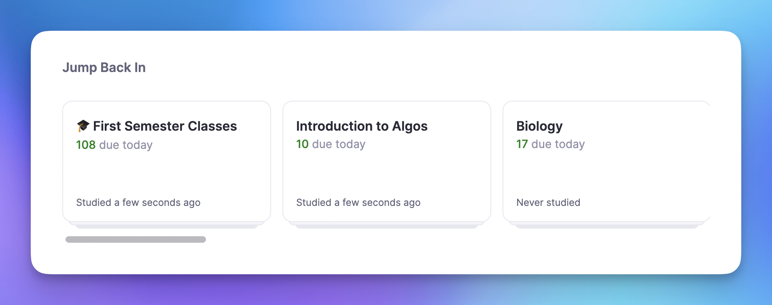The height and width of the screenshot is (305, 772).
Task: Click the Biology title text
Action: point(539,126)
